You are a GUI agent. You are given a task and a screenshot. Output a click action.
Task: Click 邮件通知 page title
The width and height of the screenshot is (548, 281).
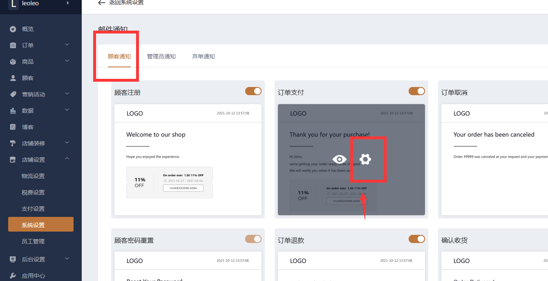coord(113,29)
